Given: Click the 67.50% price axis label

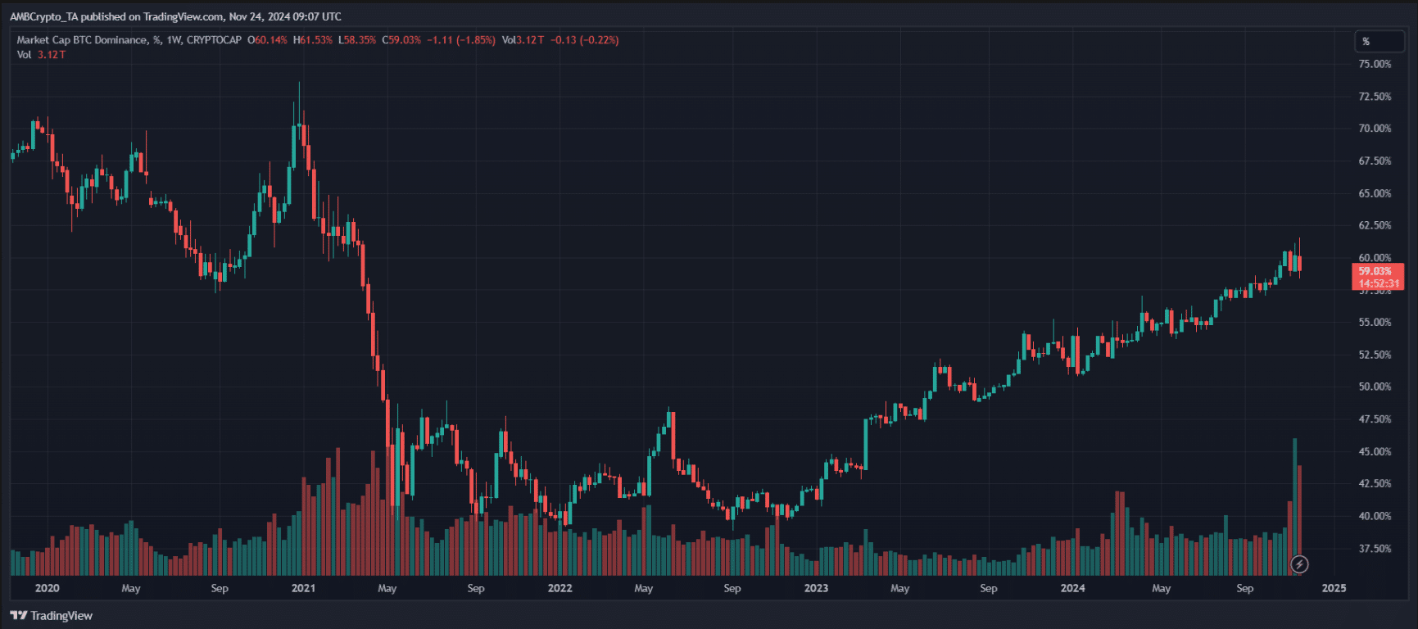Looking at the screenshot, I should (1375, 161).
